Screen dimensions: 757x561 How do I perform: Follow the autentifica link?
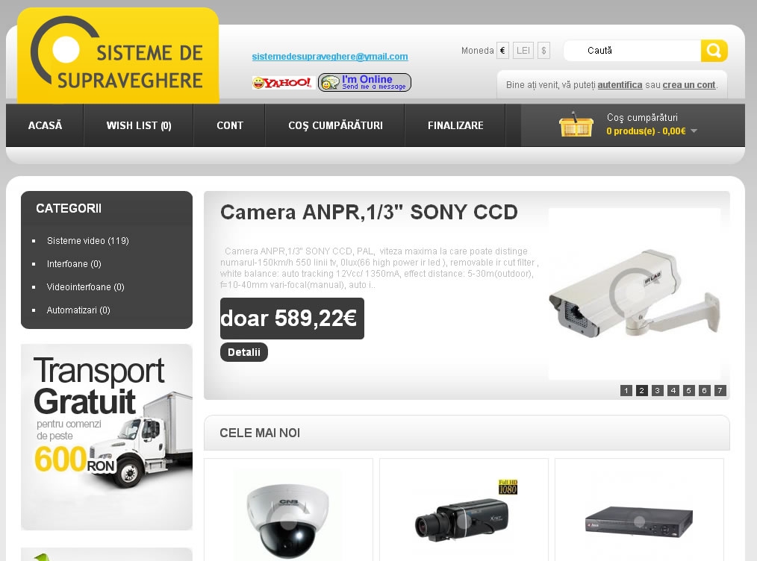point(620,85)
